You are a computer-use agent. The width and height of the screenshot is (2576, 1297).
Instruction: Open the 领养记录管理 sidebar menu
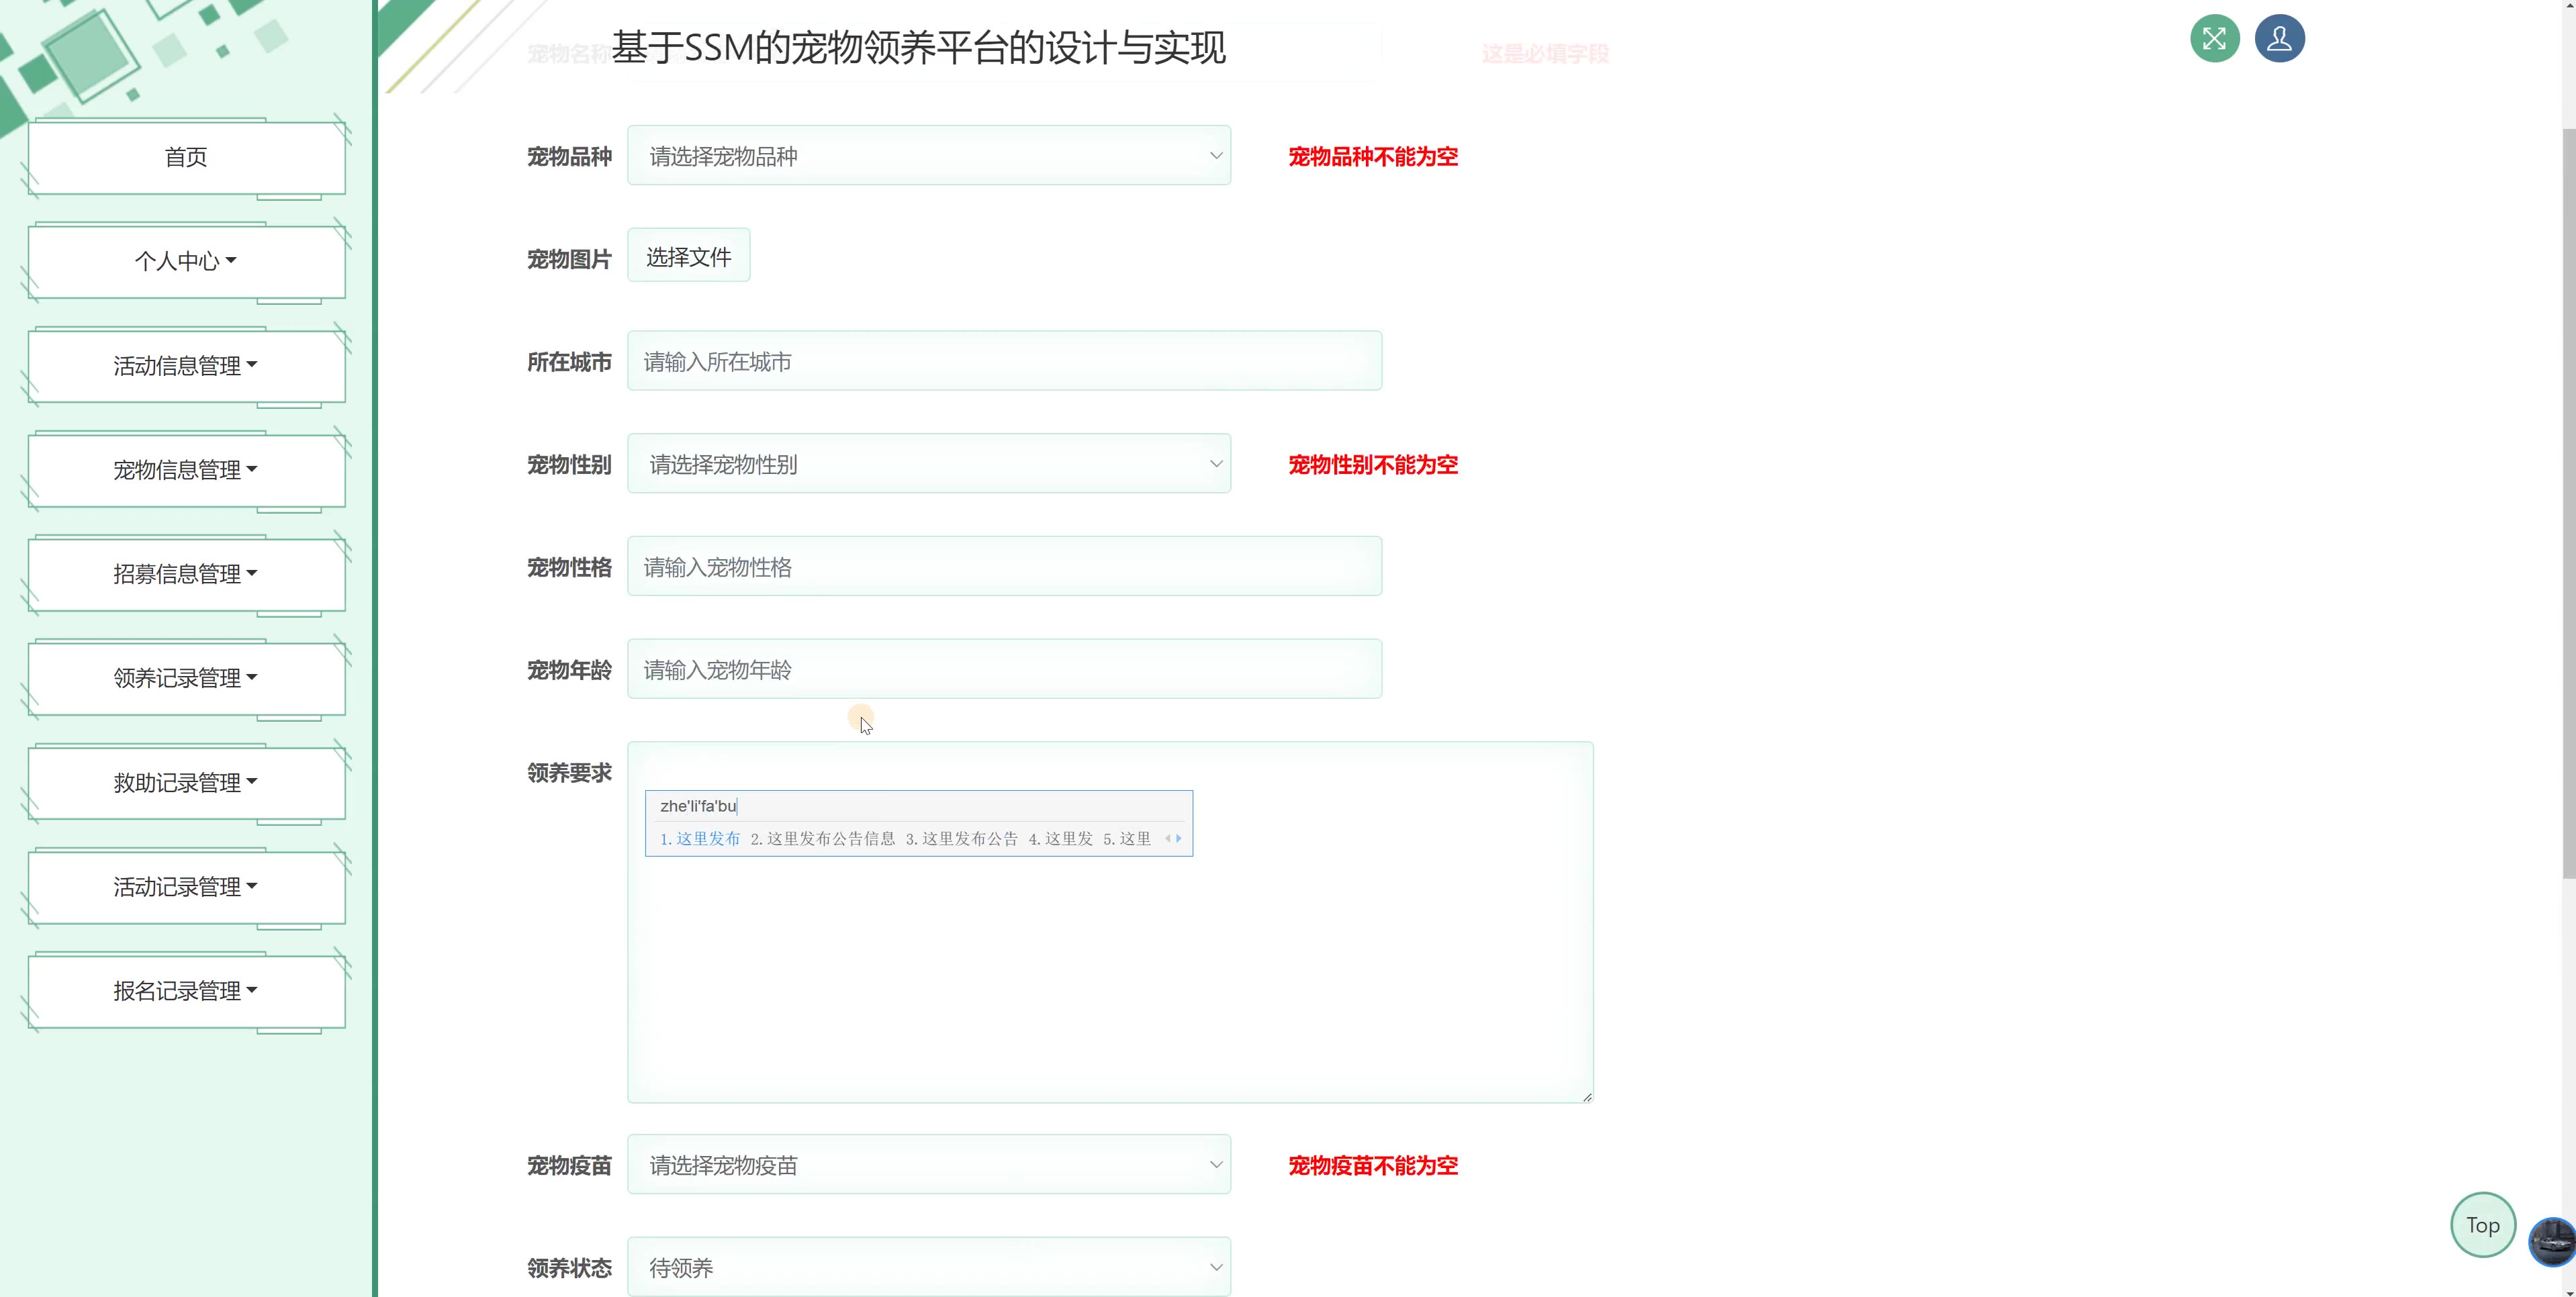(x=186, y=678)
